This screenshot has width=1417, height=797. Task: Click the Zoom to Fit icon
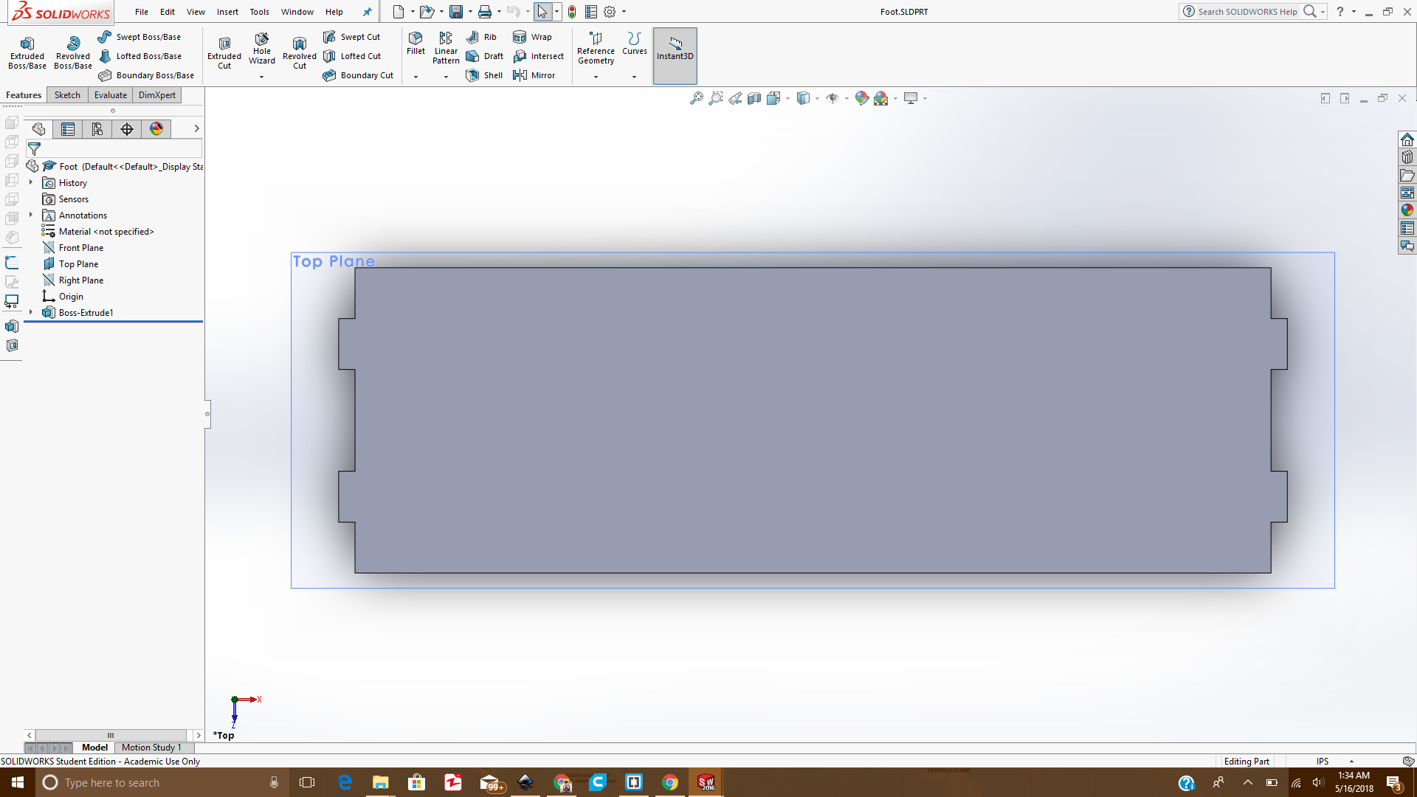696,98
